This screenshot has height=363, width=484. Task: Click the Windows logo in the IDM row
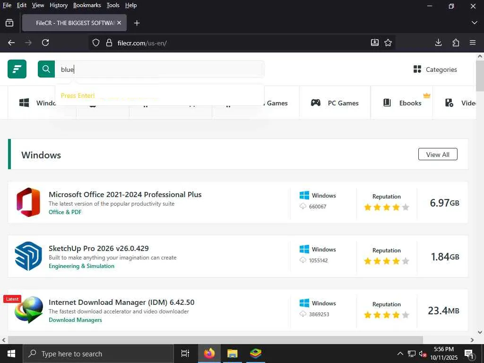pyautogui.click(x=304, y=303)
